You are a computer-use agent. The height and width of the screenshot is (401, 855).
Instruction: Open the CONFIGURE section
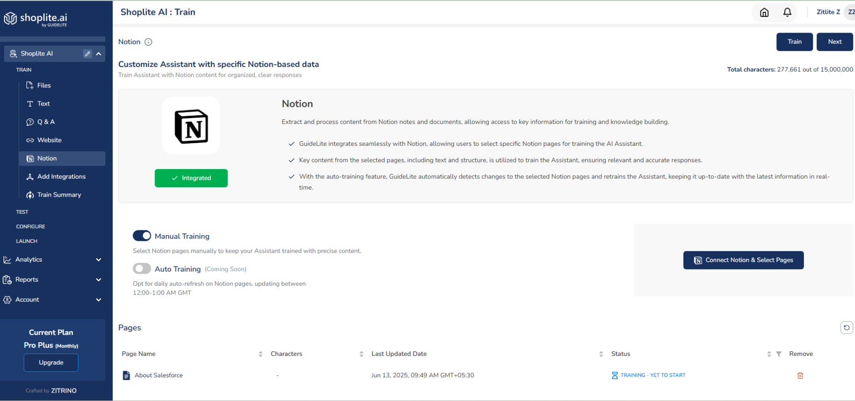pos(30,227)
